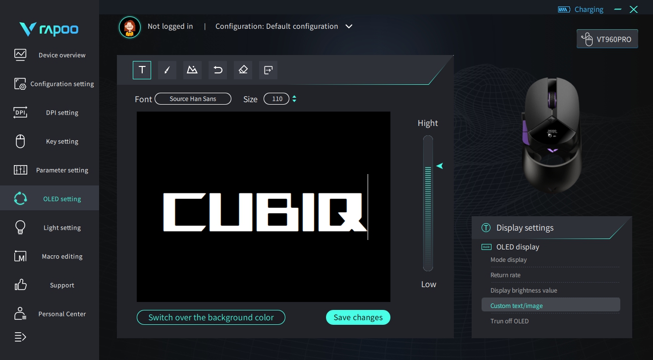Close the Rapoo window
The height and width of the screenshot is (360, 653).
click(x=634, y=9)
